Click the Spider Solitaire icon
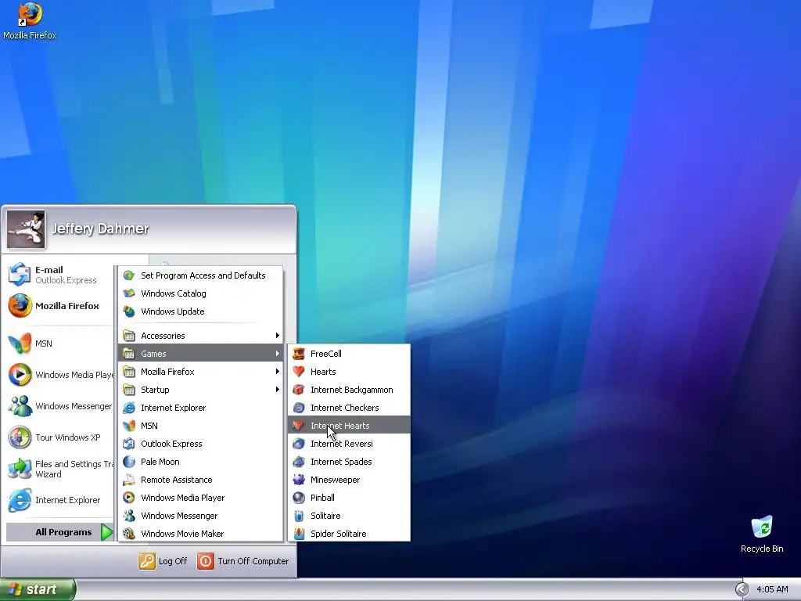801x601 pixels. click(x=299, y=534)
